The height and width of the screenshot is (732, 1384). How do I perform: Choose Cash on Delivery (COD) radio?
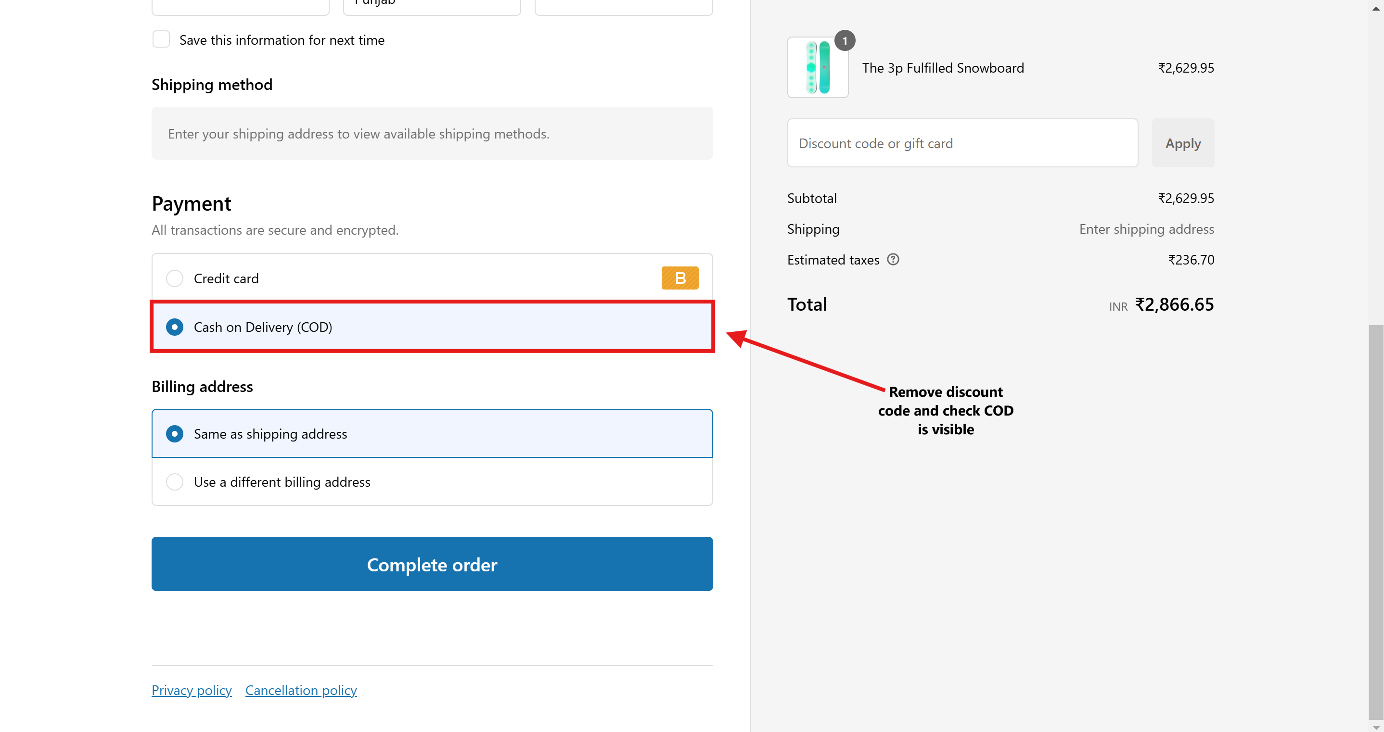click(x=175, y=327)
